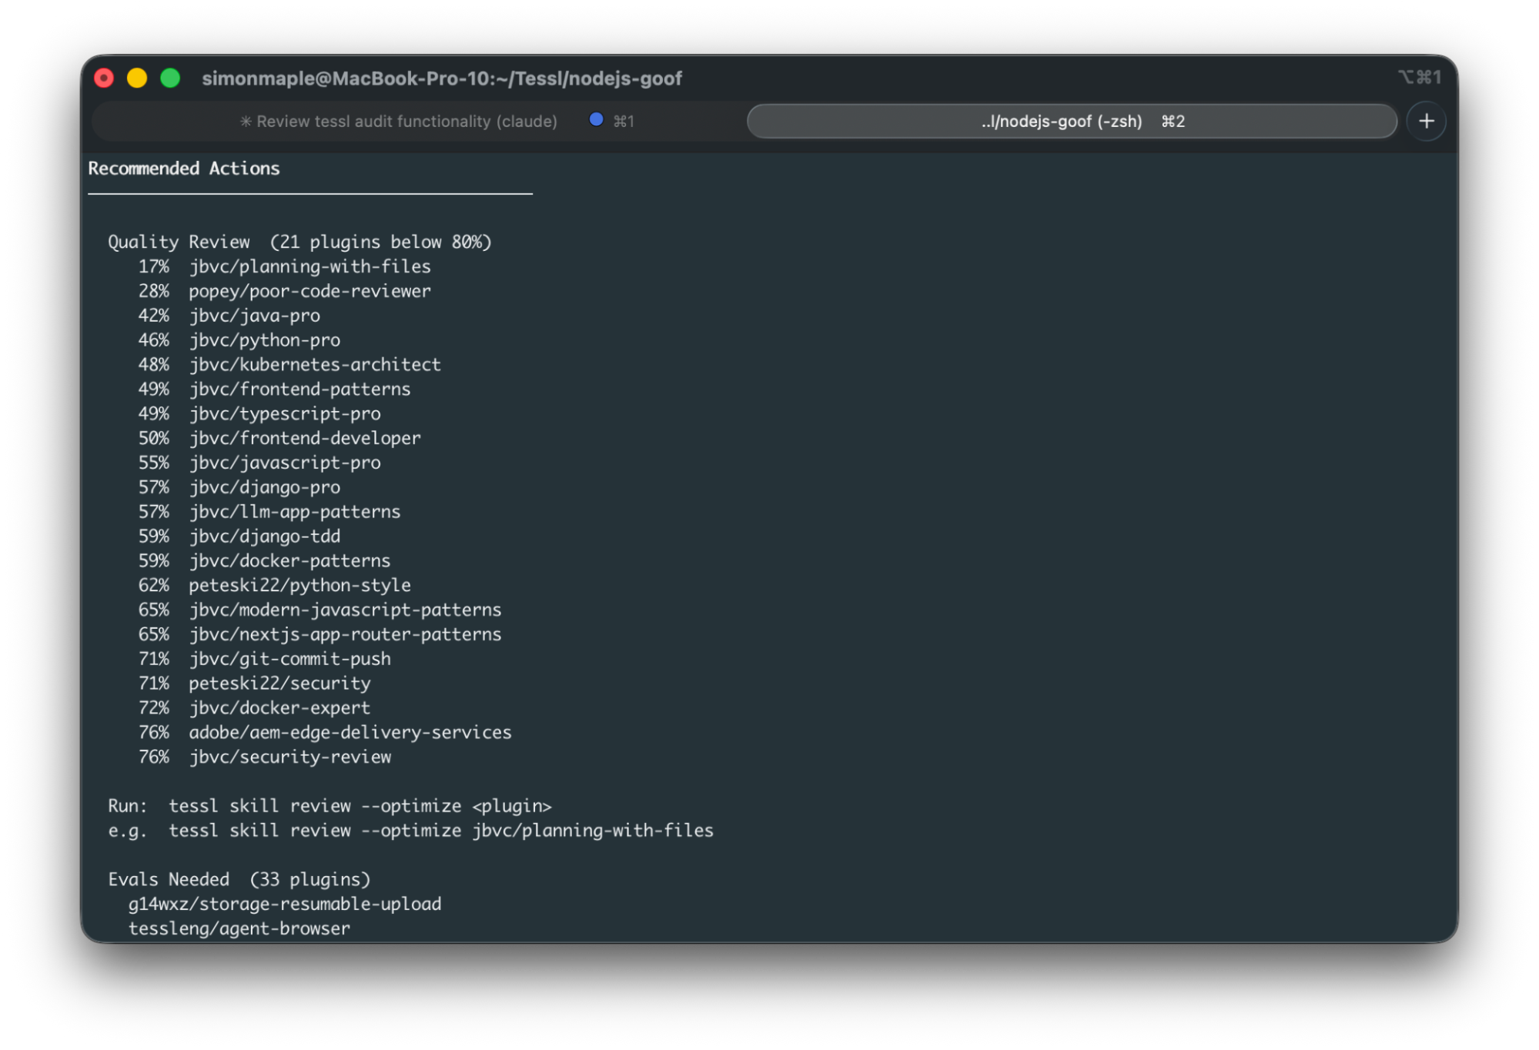
Task: Click the peteski22/security row
Action: click(x=254, y=684)
